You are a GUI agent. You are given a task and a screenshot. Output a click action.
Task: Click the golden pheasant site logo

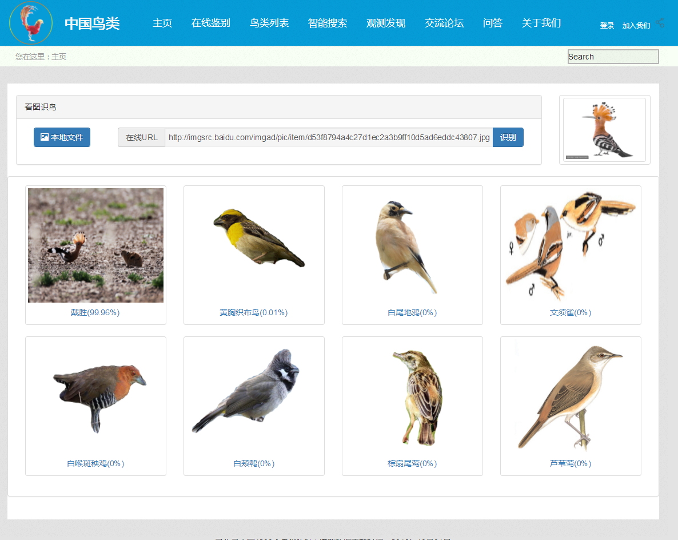point(31,23)
